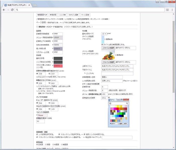The height and width of the screenshot is (150, 176).
Task: Click the browser forward arrow
Action: tap(8, 10)
